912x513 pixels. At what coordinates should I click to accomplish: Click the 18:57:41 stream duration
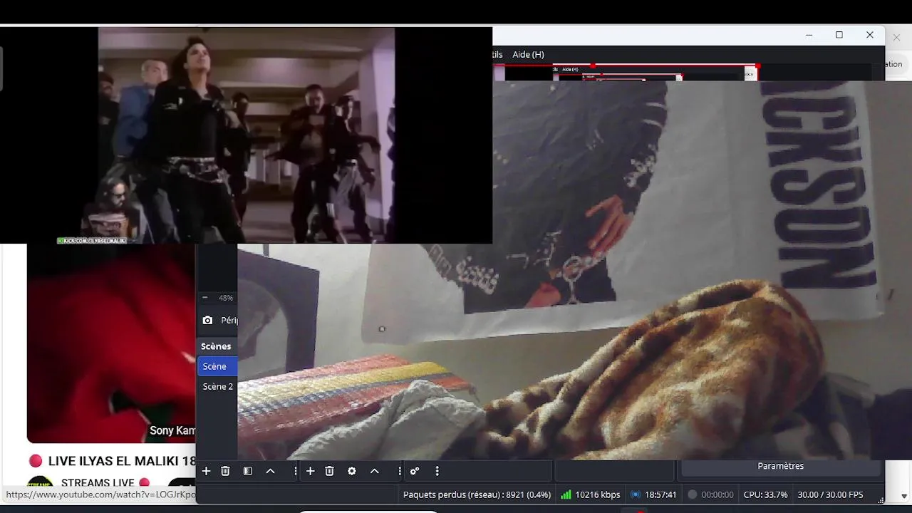(x=660, y=494)
